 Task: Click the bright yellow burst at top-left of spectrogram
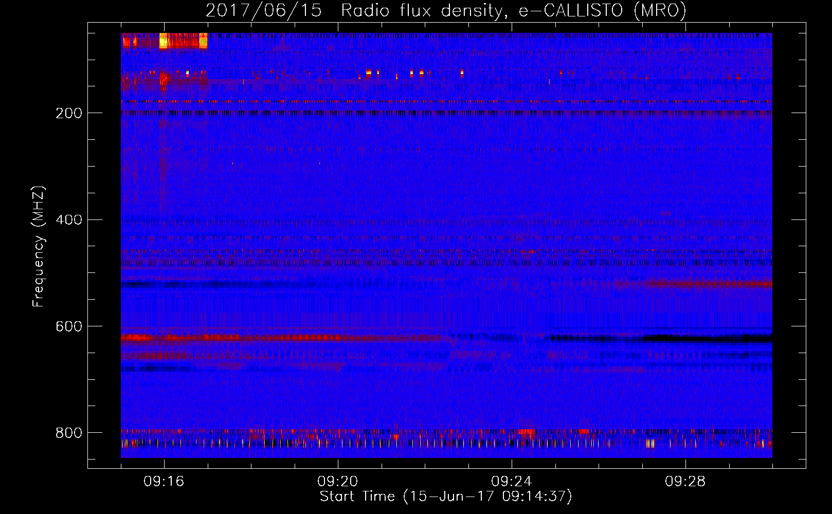(164, 41)
